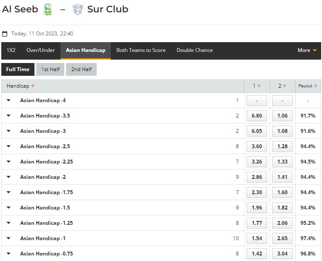Expand Asian Handicap -1.75 row
Viewport: 322px width, 261px height.
click(x=9, y=192)
